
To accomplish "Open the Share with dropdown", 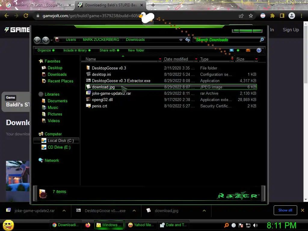I will tap(109, 50).
